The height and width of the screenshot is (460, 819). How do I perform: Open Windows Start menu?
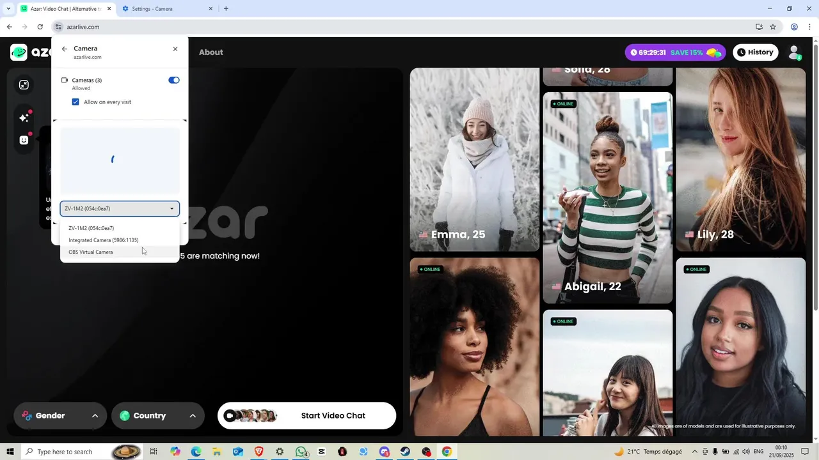click(10, 452)
